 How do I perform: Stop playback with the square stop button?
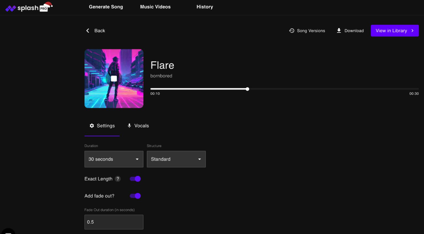point(114,79)
